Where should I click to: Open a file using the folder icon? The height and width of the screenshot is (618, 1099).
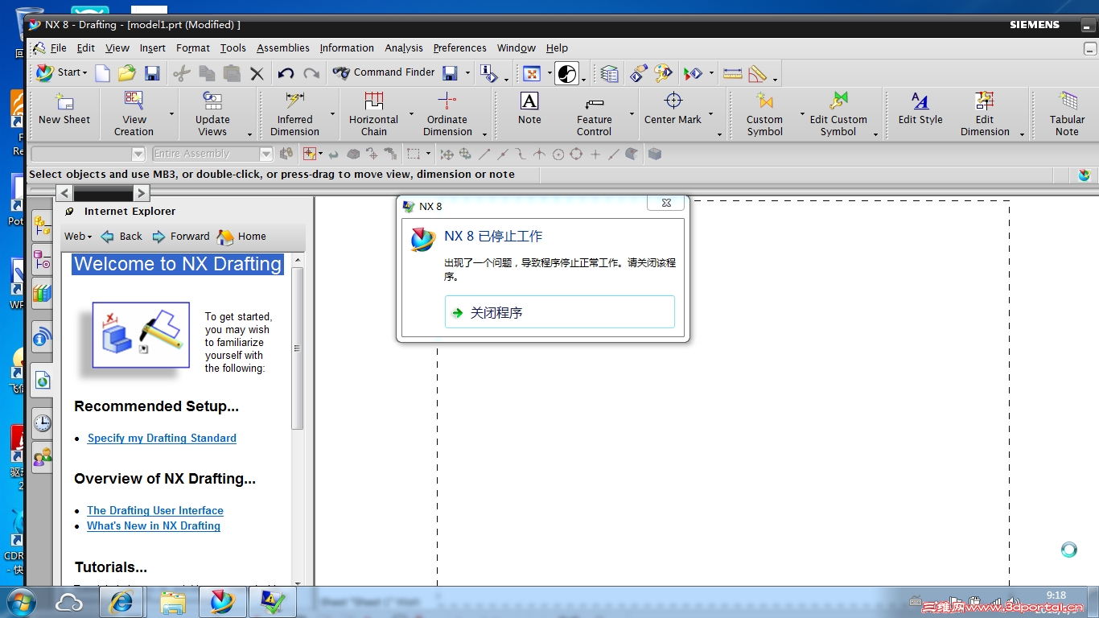pyautogui.click(x=126, y=74)
